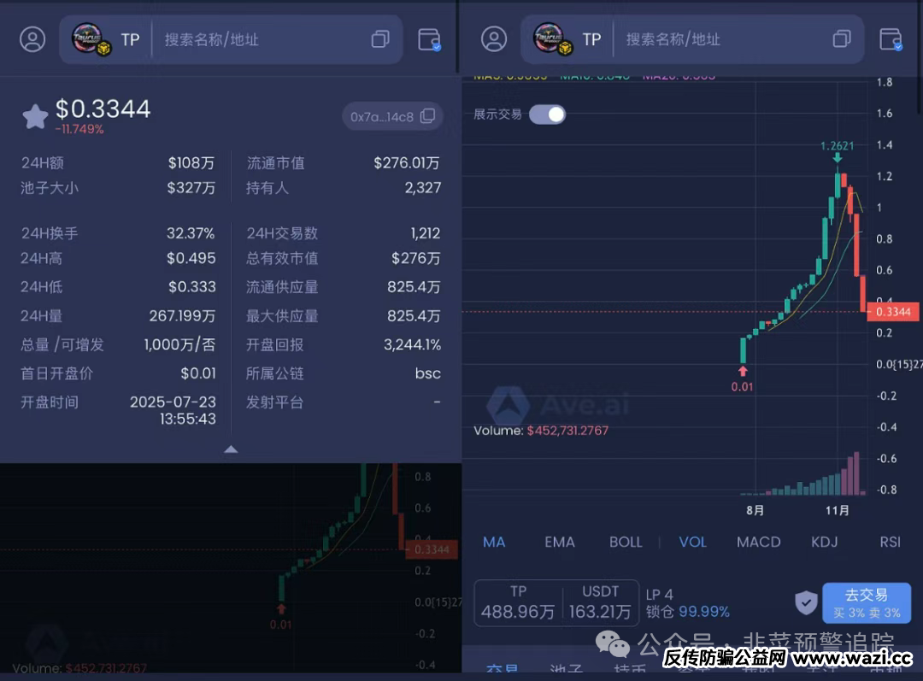Viewport: 923px width, 681px height.
Task: Click the right panel's 搜索名称/地址 search field
Action: coord(718,39)
